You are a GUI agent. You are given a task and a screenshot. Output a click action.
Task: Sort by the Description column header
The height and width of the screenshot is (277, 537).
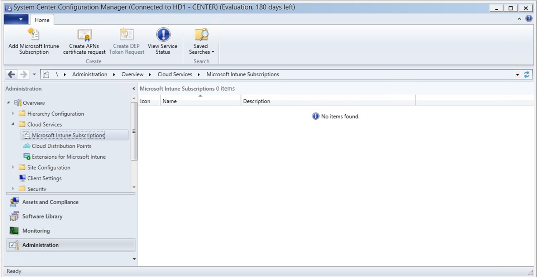[328, 101]
